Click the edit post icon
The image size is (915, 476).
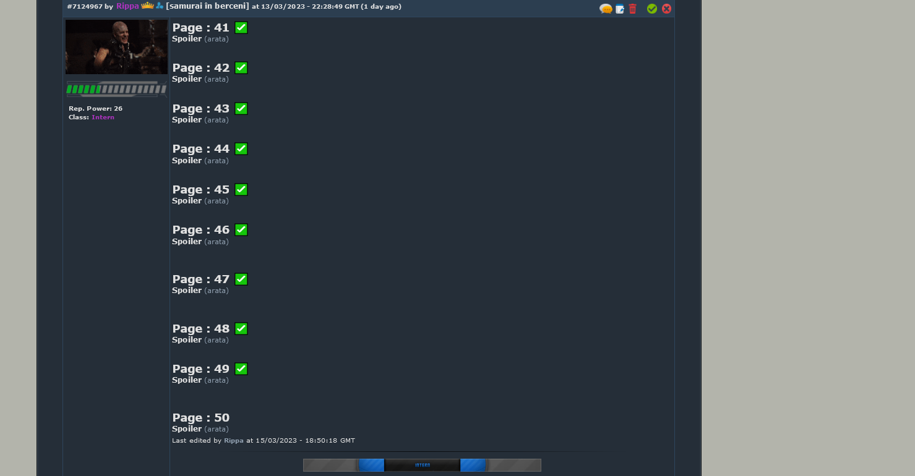tap(619, 9)
